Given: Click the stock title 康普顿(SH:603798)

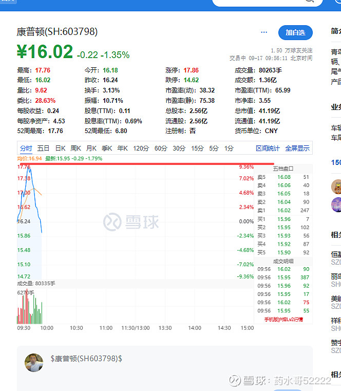Looking at the screenshot, I should [57, 32].
